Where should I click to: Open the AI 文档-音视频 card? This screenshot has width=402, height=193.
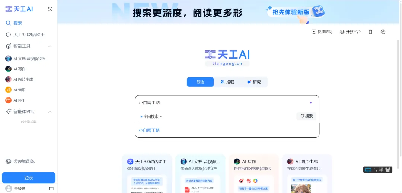point(200,174)
